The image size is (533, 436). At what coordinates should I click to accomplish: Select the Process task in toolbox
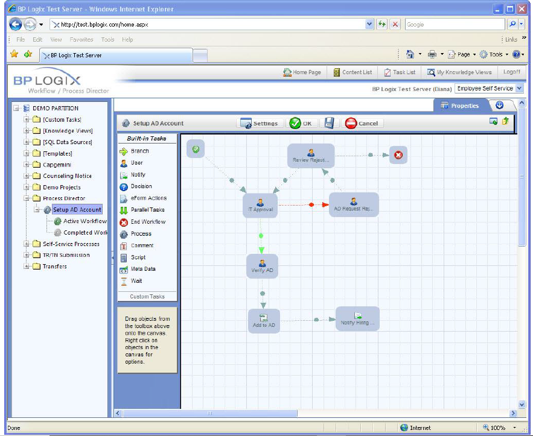[136, 234]
